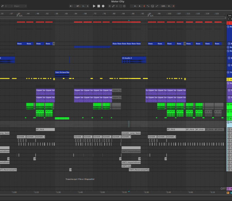
Task: Open the Major scale dropdown
Action: click(x=20, y=6)
